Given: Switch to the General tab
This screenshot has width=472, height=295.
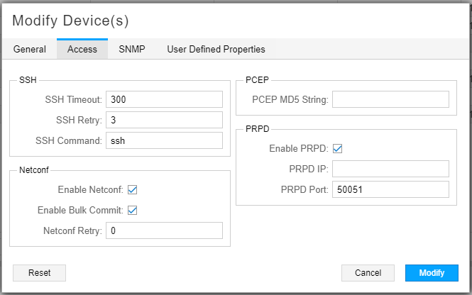Looking at the screenshot, I should pos(30,50).
